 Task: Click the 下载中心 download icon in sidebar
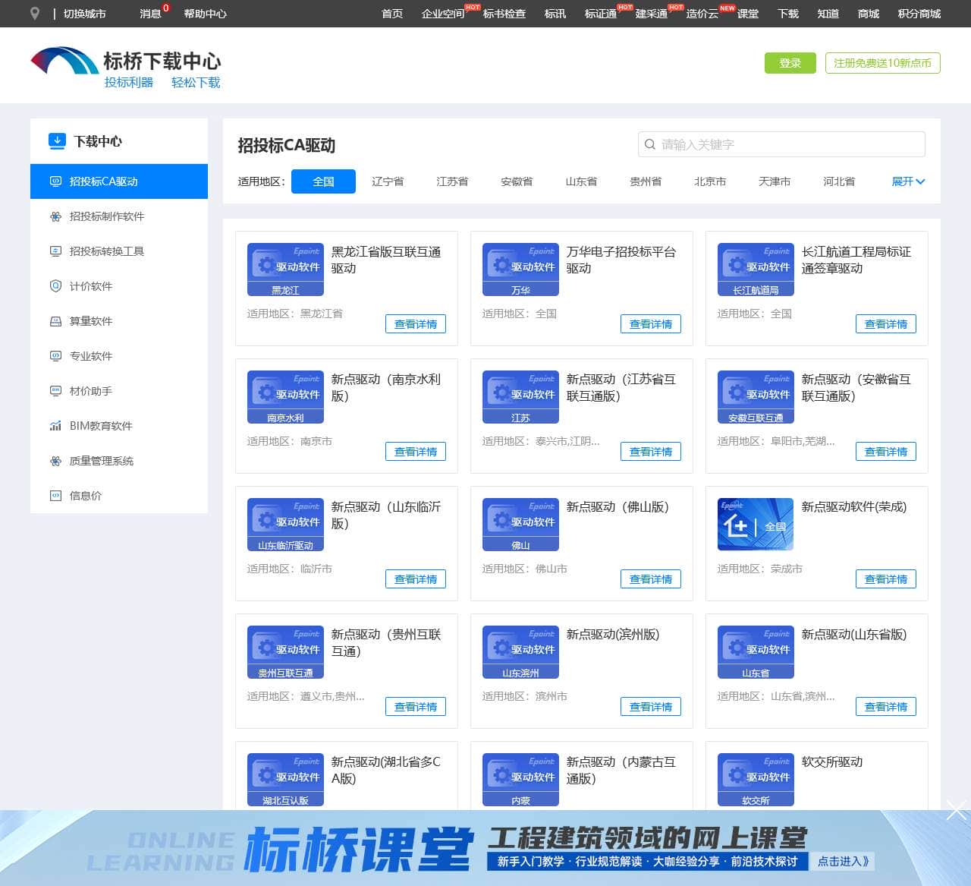pyautogui.click(x=57, y=141)
